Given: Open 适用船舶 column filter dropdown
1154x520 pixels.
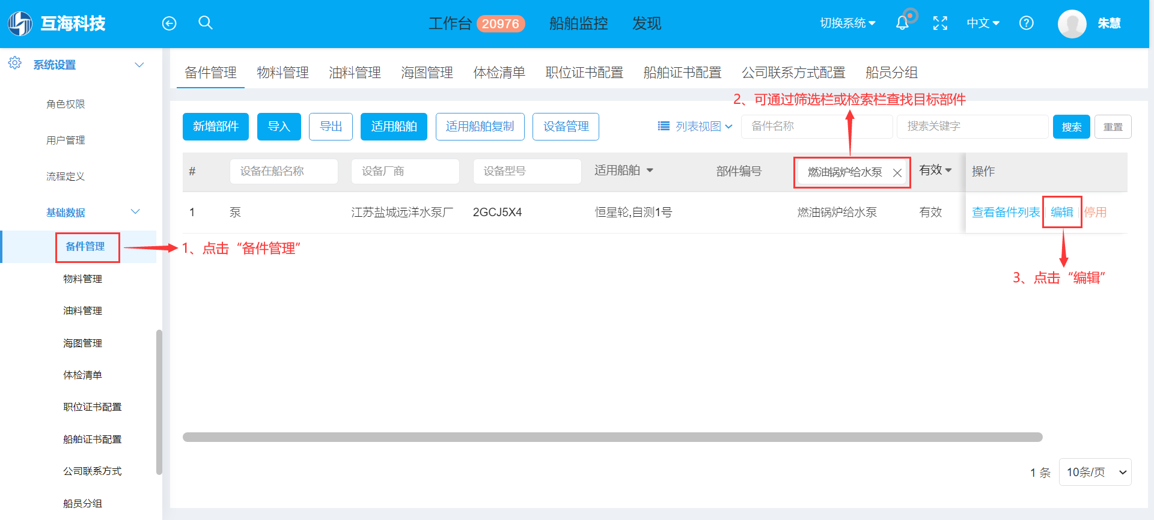Looking at the screenshot, I should (x=650, y=171).
